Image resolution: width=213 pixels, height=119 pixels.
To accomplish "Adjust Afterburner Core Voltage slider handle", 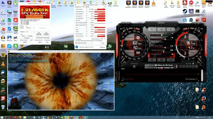I will coord(162,35).
